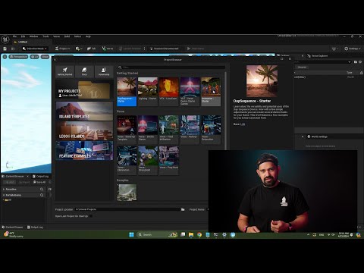Switch to the Content Browser tab
The image size is (364, 273).
(x=14, y=176)
